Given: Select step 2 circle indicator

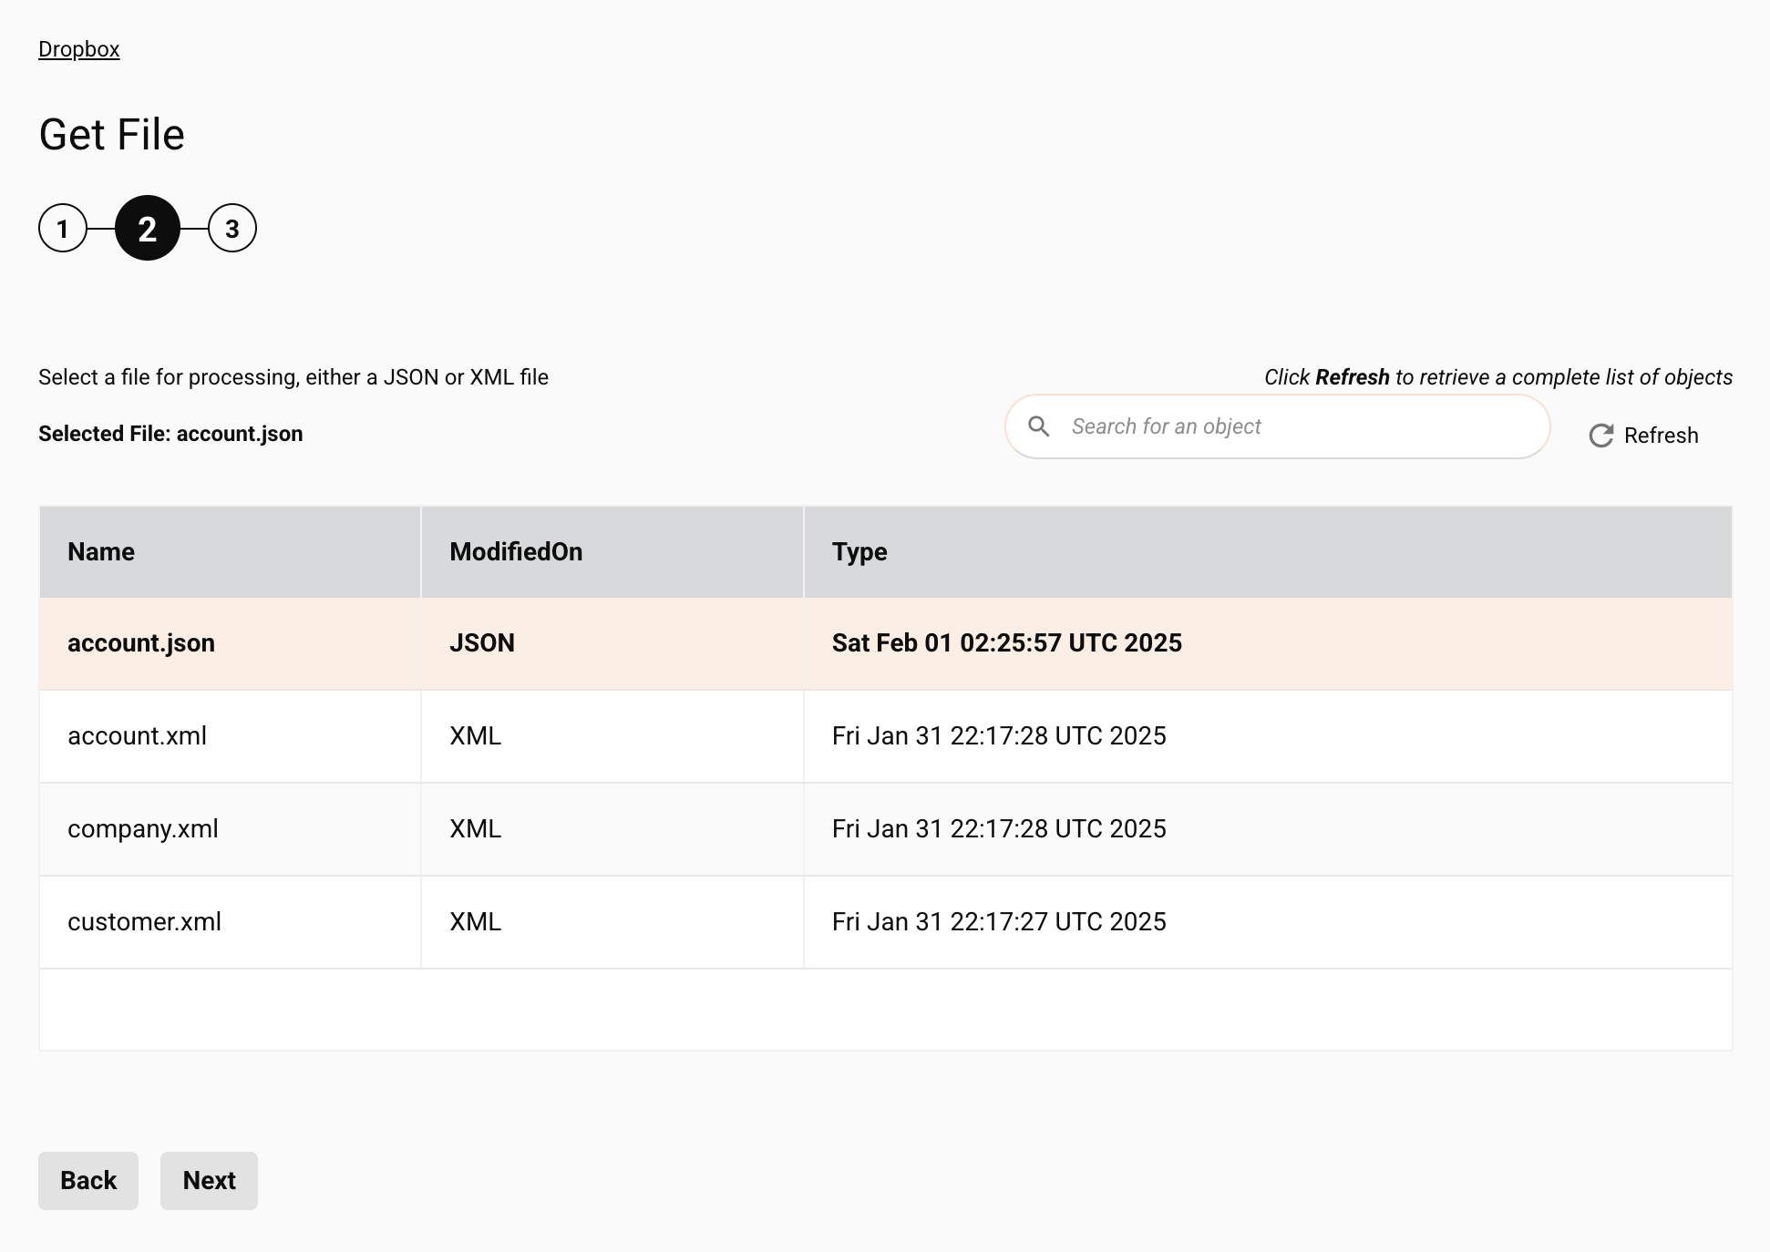Looking at the screenshot, I should [x=148, y=228].
